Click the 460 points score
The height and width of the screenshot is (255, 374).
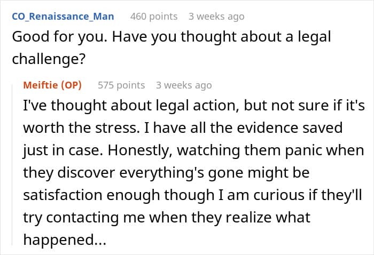154,17
